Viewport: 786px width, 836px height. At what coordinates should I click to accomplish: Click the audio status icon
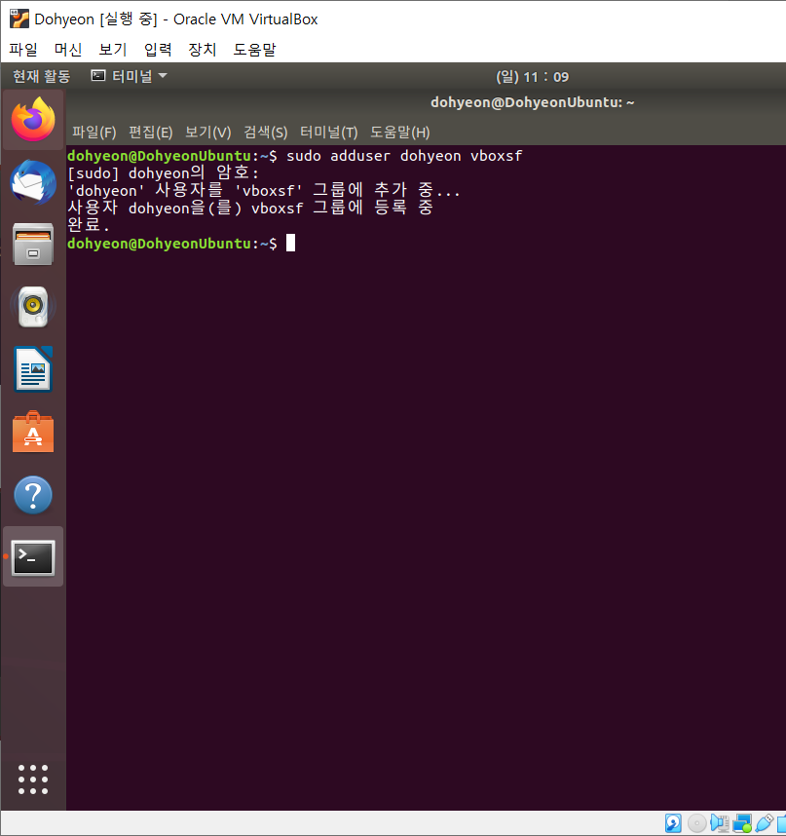click(720, 823)
